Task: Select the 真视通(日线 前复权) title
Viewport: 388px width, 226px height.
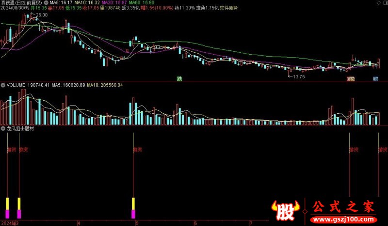Action: pos(21,3)
